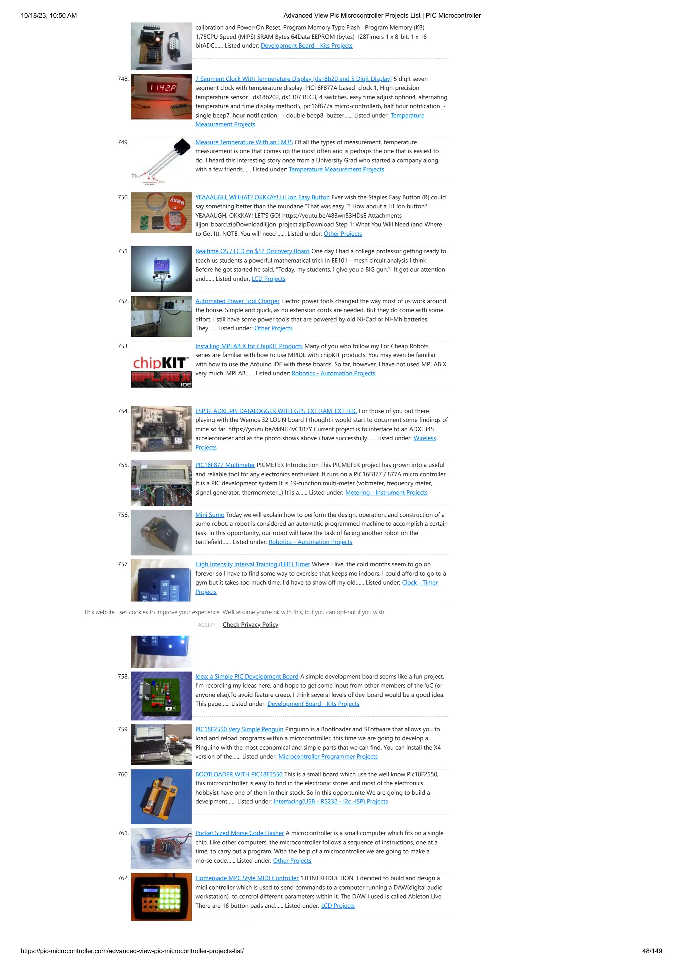Go to Metering - Instrument Projects category
The width and height of the screenshot is (683, 966).
pos(386,493)
